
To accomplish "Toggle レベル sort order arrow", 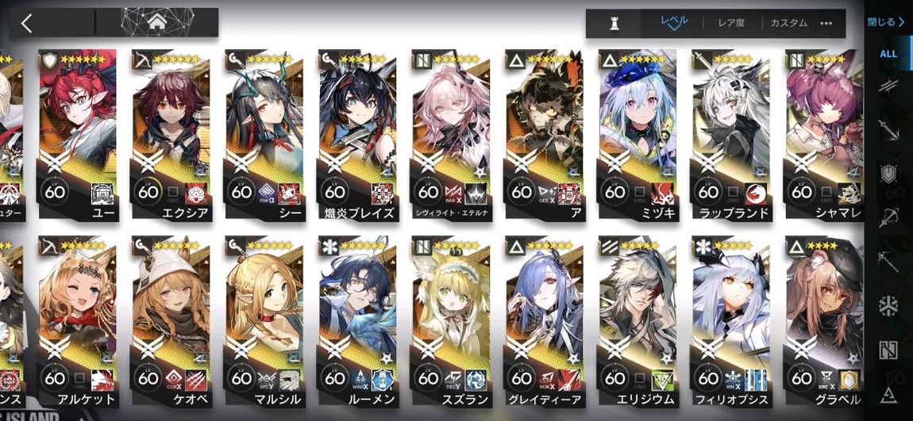I will 674,23.
